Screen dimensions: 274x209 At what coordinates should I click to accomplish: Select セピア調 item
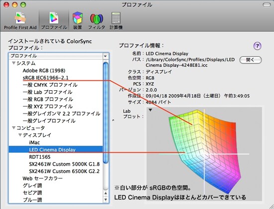click(32, 193)
